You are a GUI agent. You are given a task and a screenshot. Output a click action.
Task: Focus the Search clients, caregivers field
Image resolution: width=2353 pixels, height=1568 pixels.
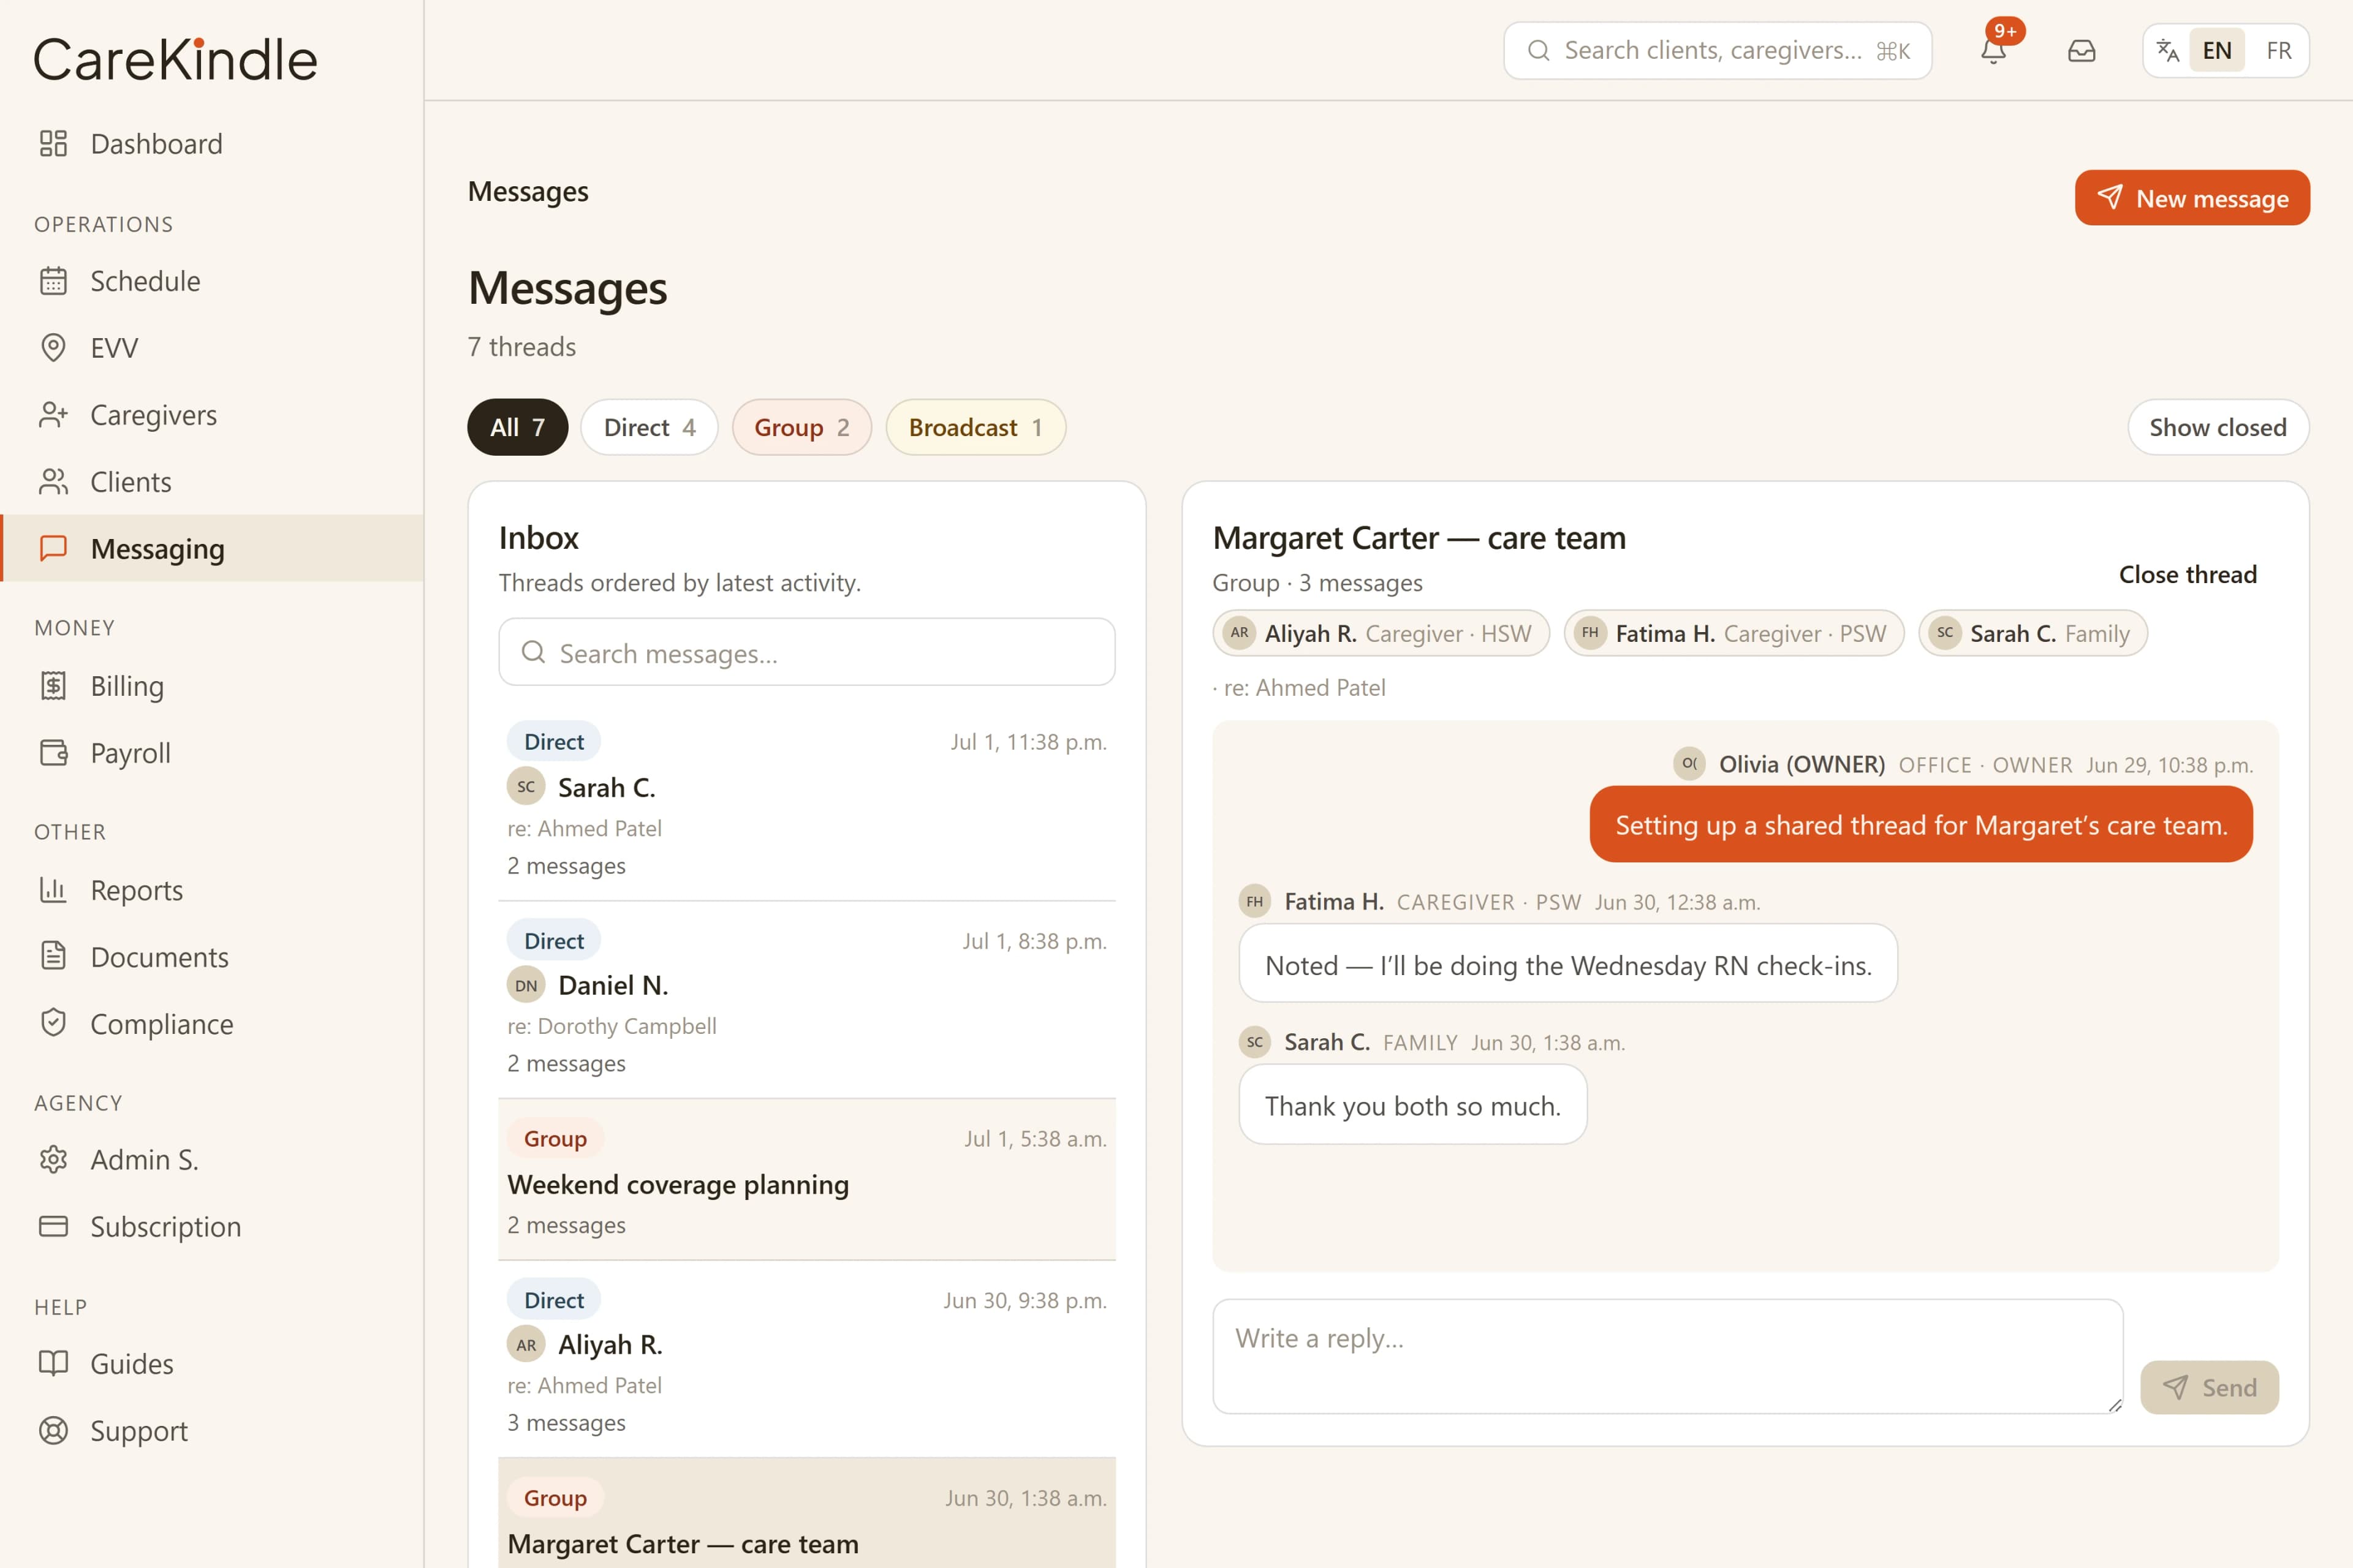tap(1717, 50)
